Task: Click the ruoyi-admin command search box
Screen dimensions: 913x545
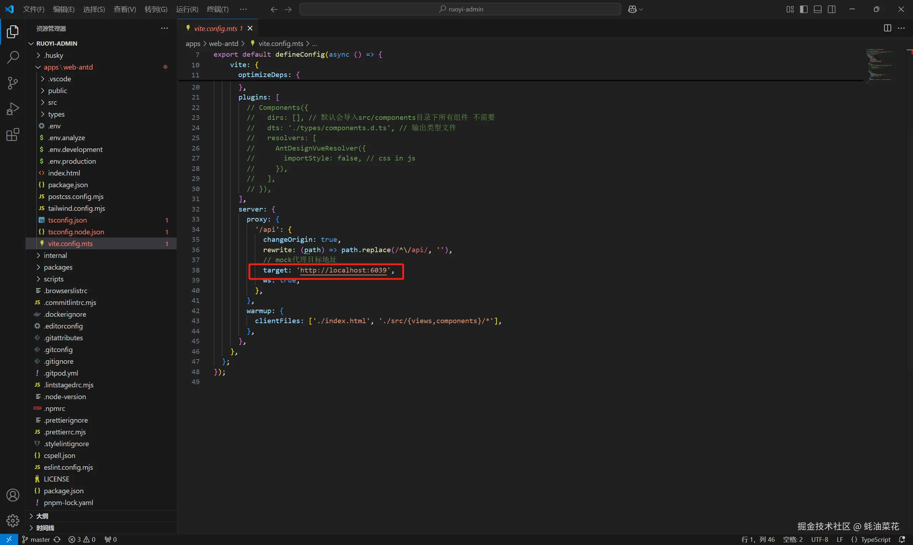Action: coord(460,9)
